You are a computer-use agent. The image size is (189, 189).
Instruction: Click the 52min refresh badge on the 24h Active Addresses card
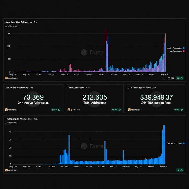pyautogui.click(x=56, y=110)
